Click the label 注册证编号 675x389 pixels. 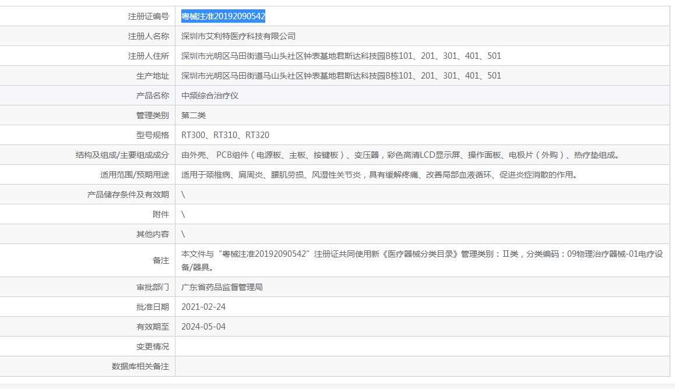(149, 16)
